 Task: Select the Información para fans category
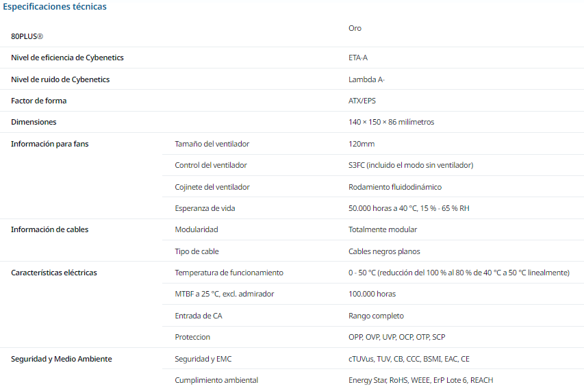point(49,145)
